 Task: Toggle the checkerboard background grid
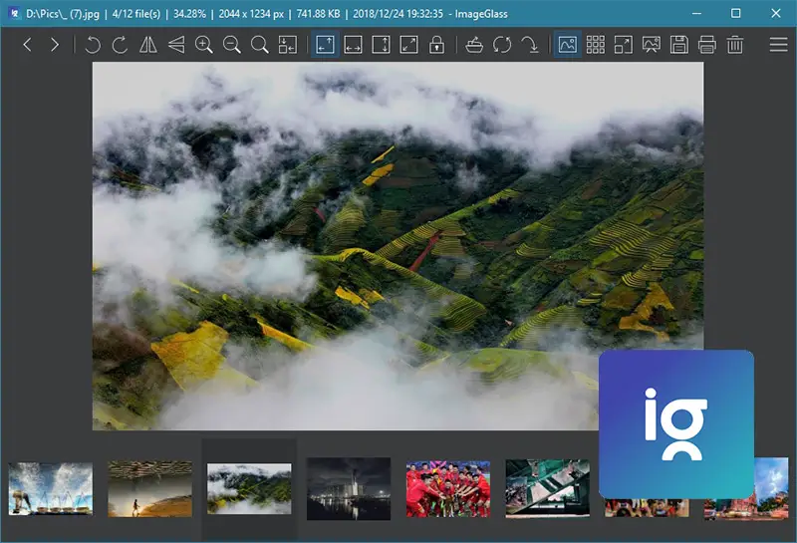pyautogui.click(x=596, y=45)
